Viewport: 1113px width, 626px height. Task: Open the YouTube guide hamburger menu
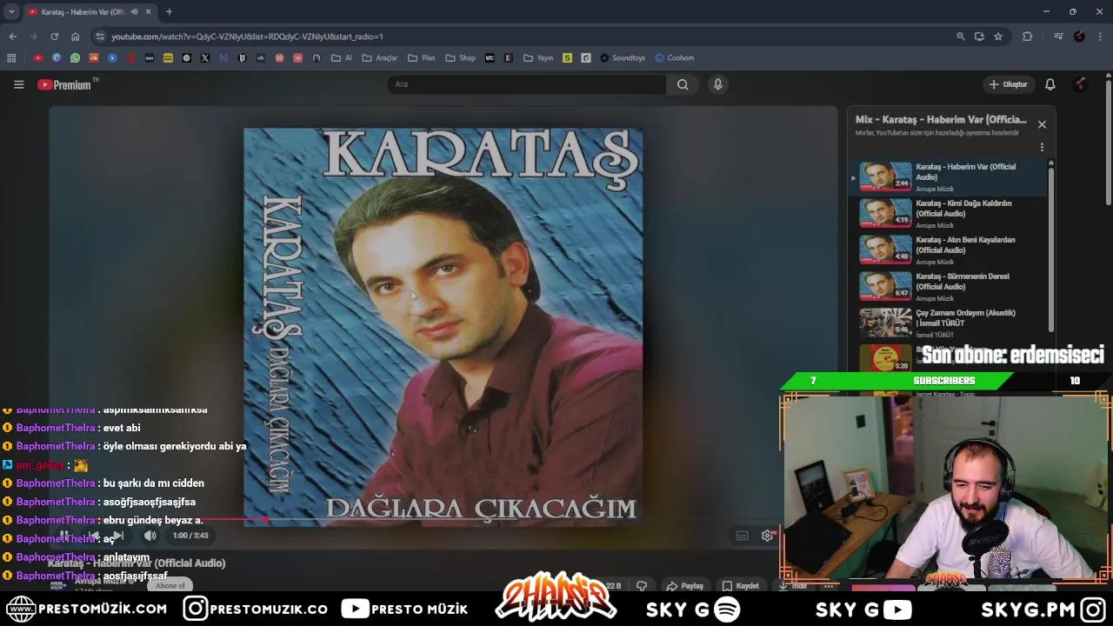tap(18, 84)
